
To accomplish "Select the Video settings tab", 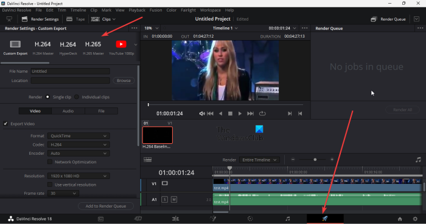I will (35, 111).
